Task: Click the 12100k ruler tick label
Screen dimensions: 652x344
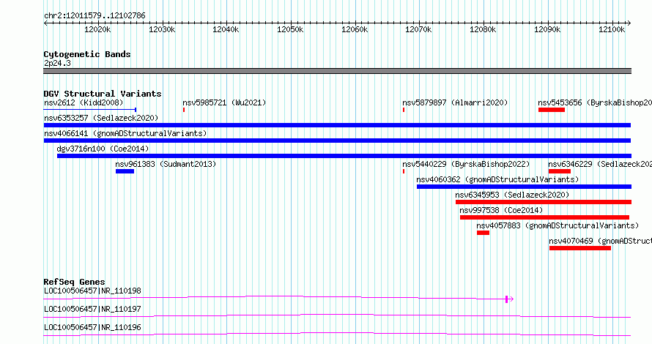Action: pos(612,29)
